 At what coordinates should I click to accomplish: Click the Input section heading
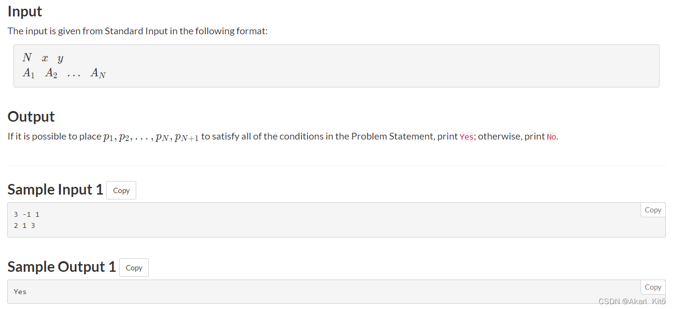pos(25,11)
